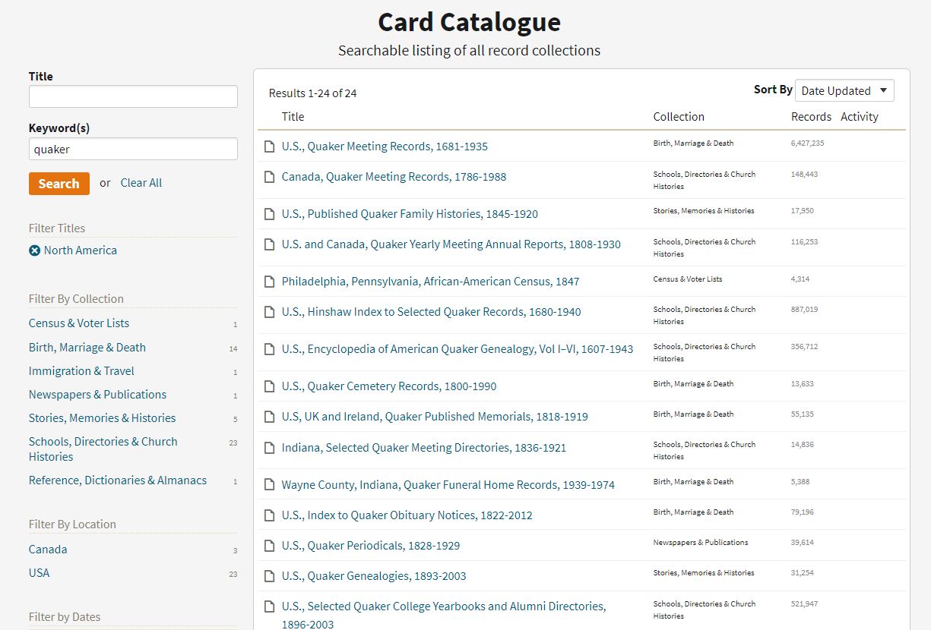Filter by Census & Voter Lists collection
This screenshot has height=630, width=931.
tap(79, 323)
